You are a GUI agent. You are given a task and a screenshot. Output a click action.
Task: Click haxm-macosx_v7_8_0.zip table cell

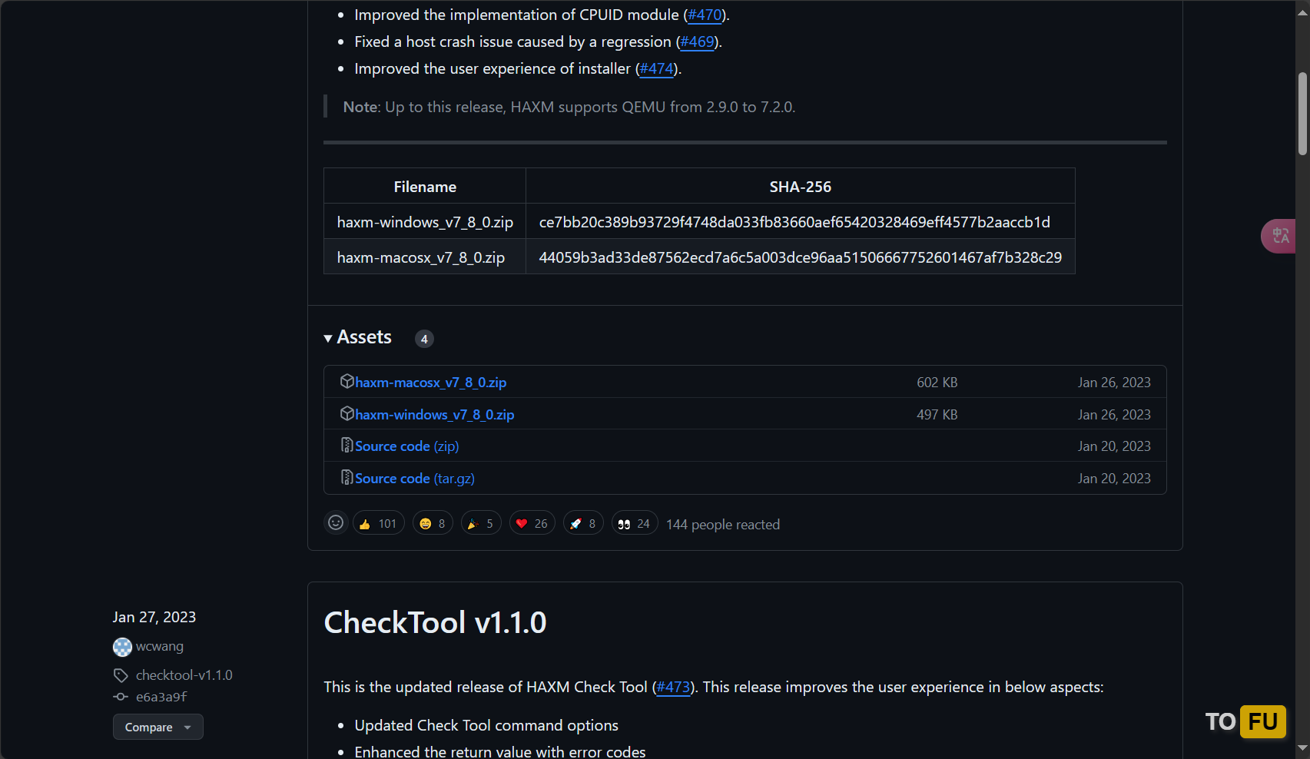425,257
